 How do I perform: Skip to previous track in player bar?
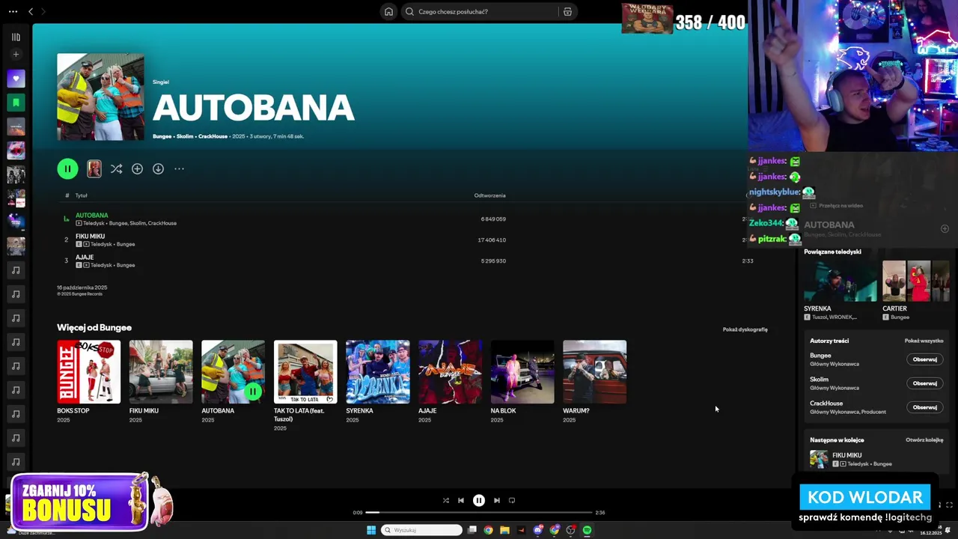tap(461, 501)
